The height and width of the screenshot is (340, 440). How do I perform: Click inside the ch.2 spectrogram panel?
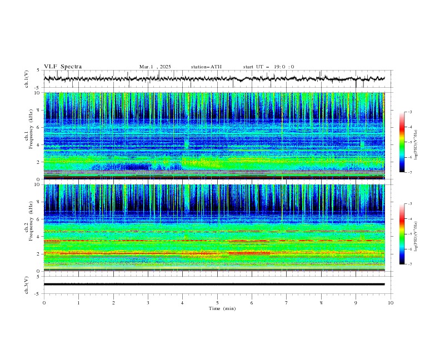(x=214, y=228)
